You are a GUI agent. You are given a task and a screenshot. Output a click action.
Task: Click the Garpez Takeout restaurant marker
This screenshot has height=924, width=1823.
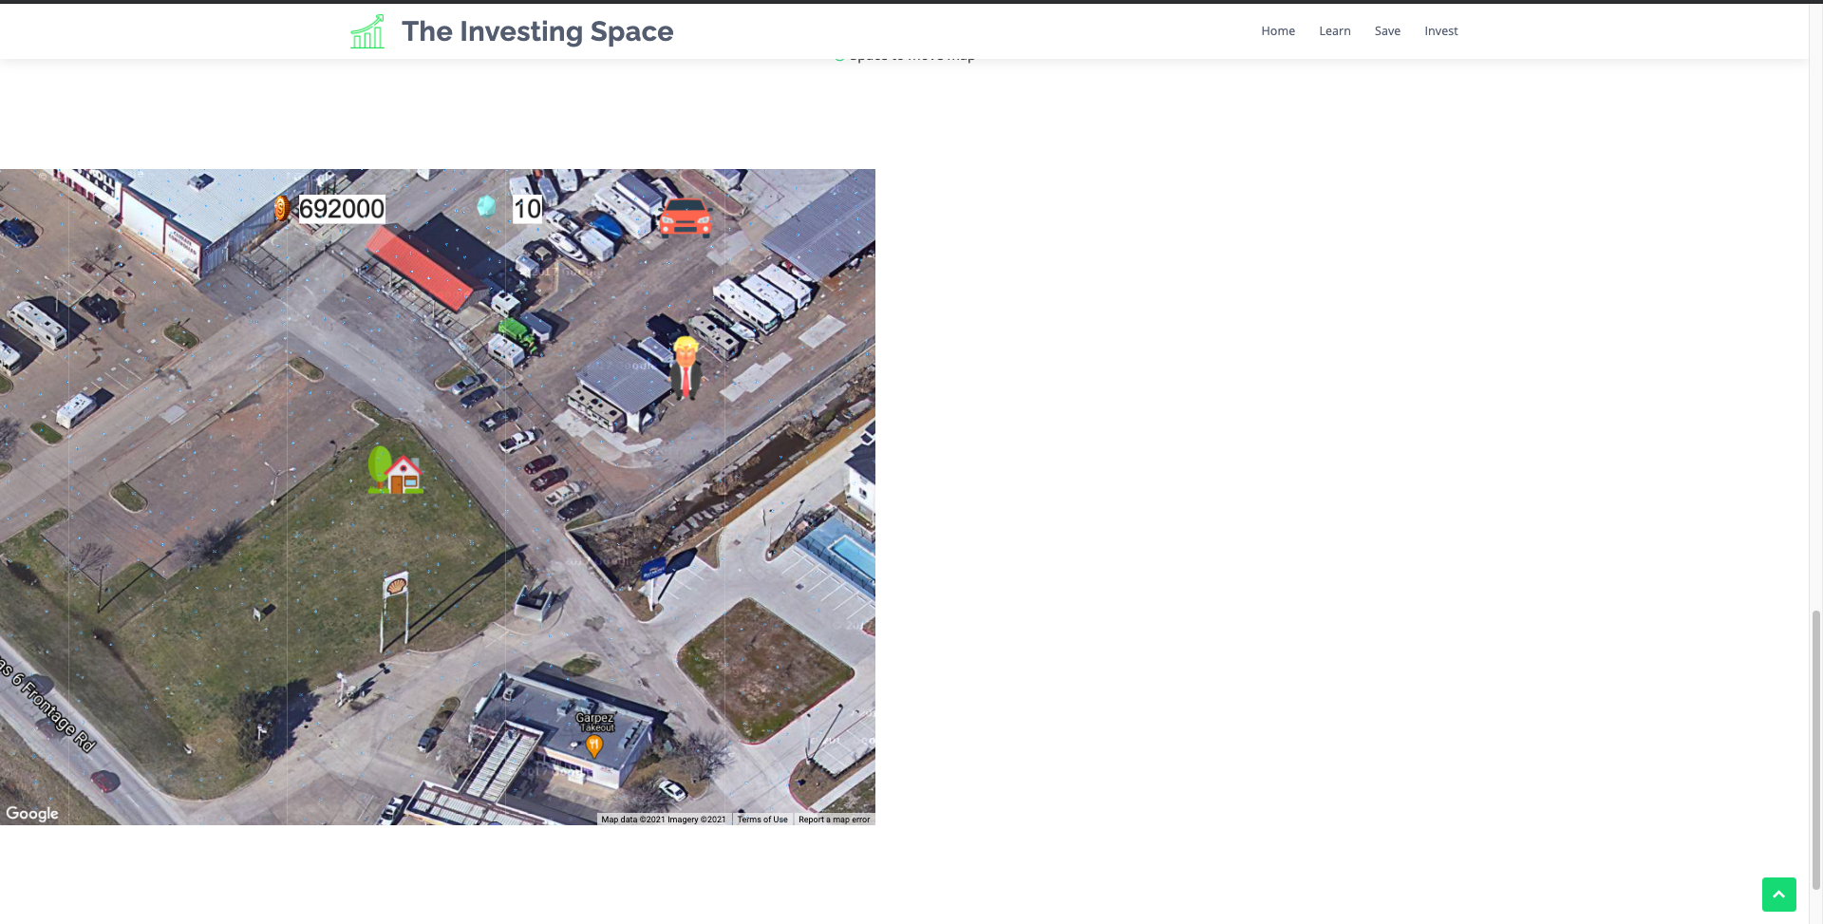coord(594,746)
